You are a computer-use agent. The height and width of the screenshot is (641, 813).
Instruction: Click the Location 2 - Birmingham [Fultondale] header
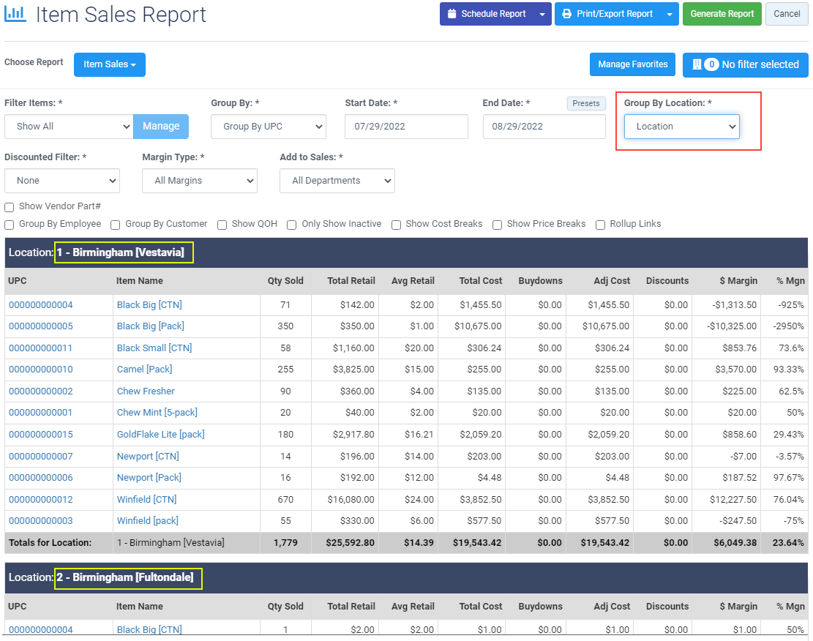407,578
